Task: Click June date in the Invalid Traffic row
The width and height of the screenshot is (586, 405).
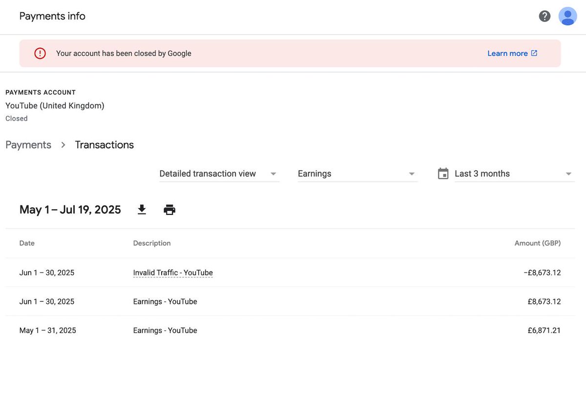Action: [47, 273]
